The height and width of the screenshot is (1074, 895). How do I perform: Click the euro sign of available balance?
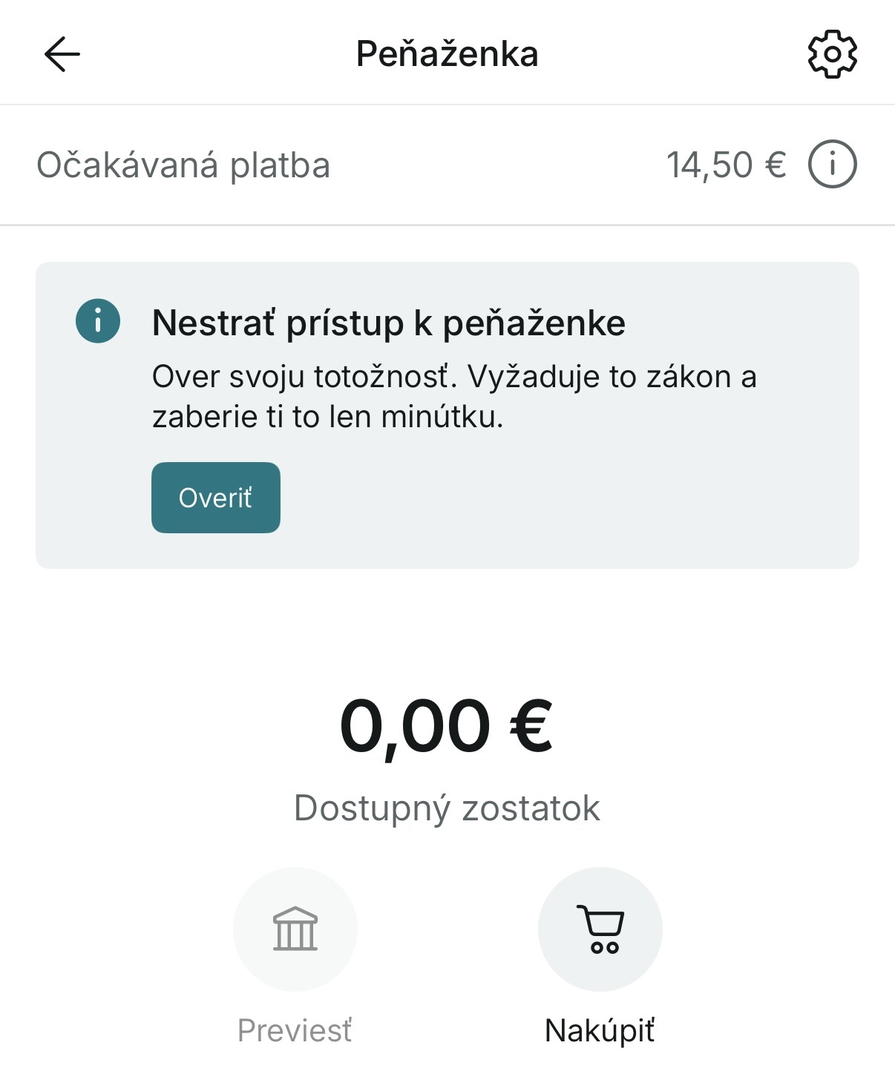point(531,726)
